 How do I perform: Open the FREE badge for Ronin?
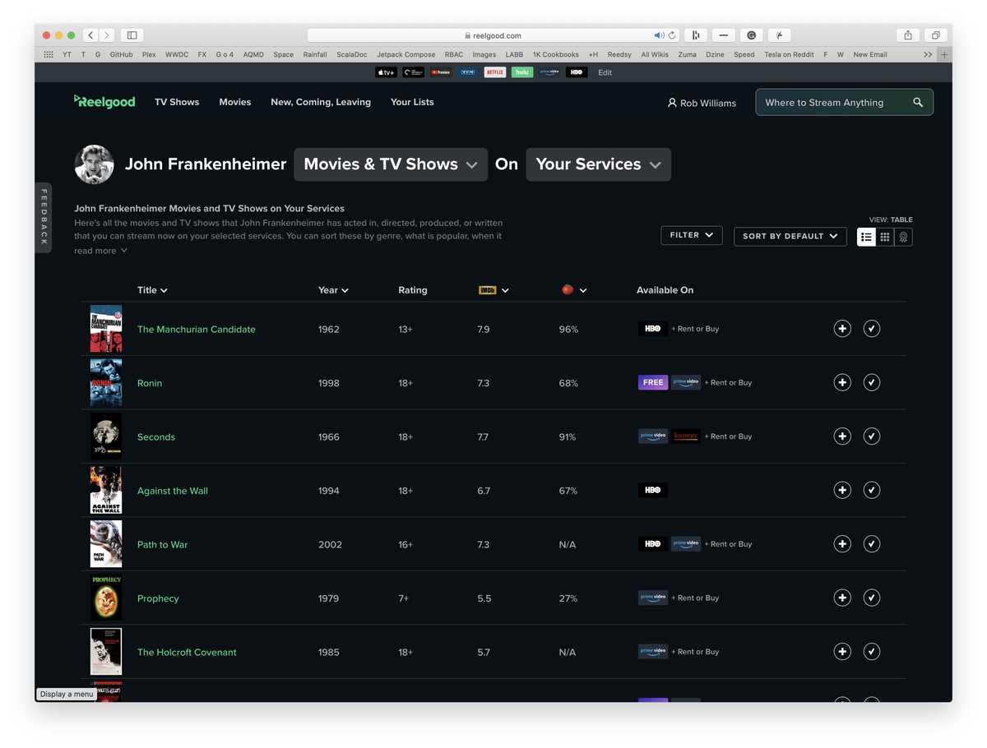coord(653,382)
